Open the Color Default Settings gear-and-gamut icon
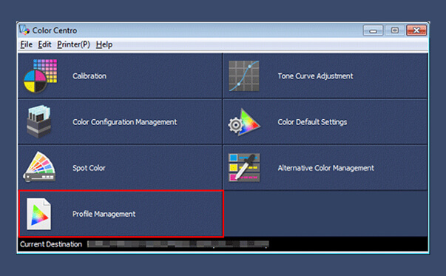The image size is (446, 276). click(244, 122)
